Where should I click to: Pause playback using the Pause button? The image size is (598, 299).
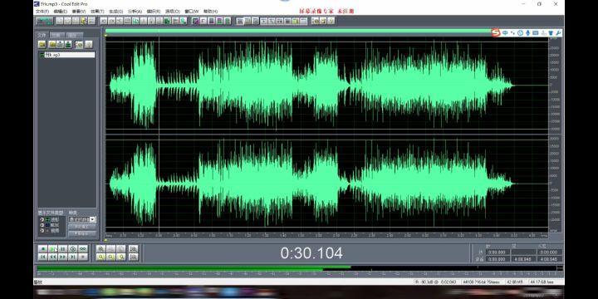[63, 249]
